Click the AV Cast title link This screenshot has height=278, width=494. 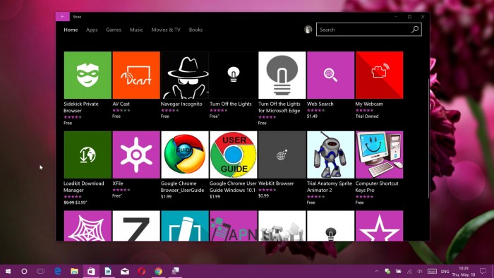(x=121, y=104)
